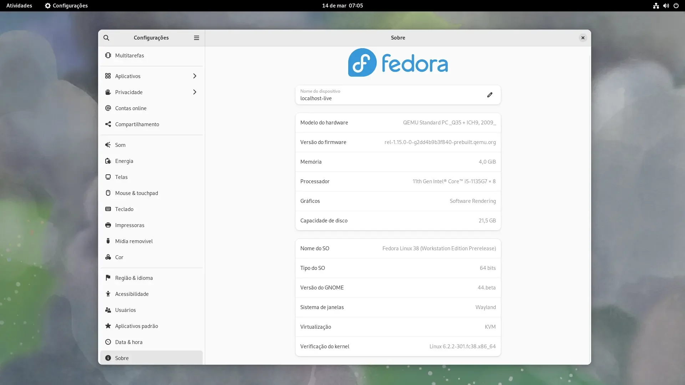Click the Versão do firmware row
This screenshot has width=685, height=385.
tap(398, 142)
